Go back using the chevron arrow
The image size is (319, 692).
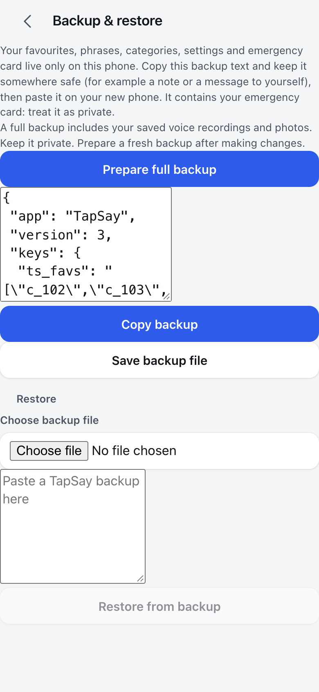pyautogui.click(x=27, y=21)
